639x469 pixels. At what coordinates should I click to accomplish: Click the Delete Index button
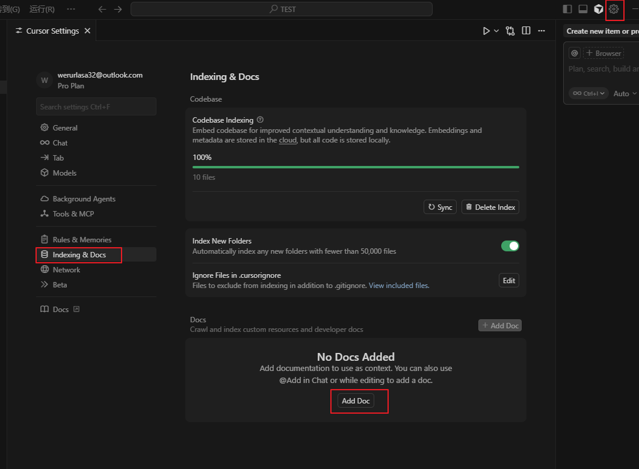tap(490, 207)
